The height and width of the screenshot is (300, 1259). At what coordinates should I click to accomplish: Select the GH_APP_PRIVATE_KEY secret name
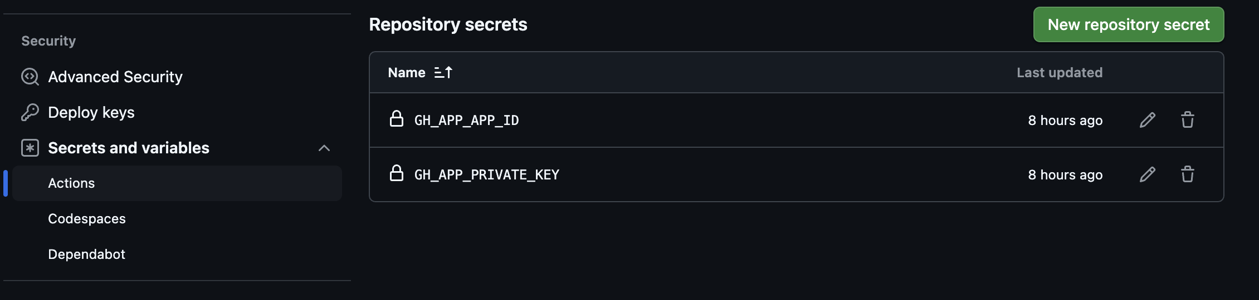pos(486,175)
